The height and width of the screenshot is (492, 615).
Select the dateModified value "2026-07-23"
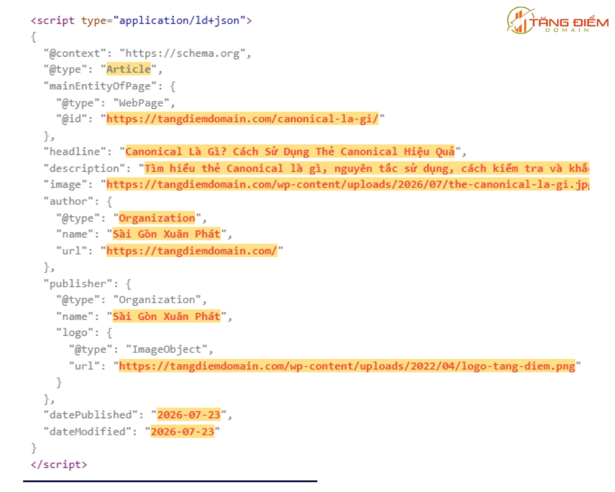[x=183, y=432]
